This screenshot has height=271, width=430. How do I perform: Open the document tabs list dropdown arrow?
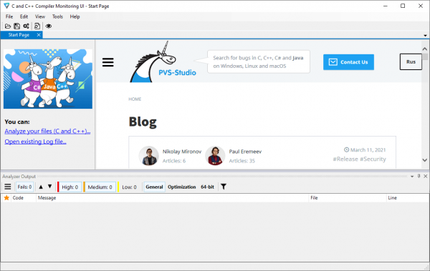[x=425, y=35]
